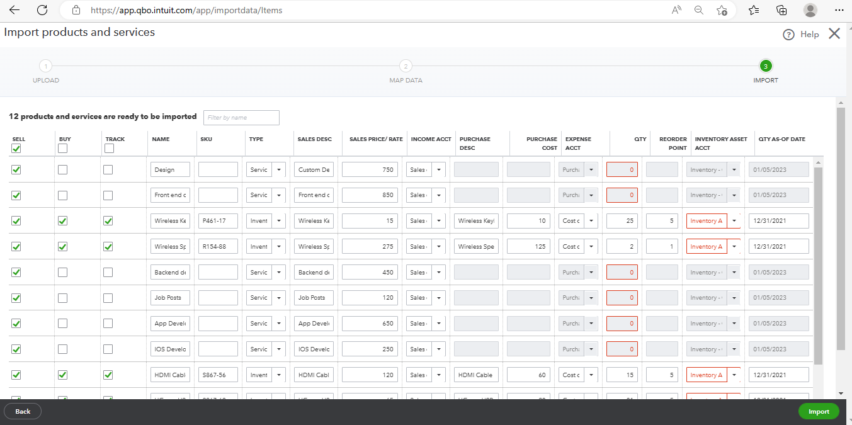Image resolution: width=852 pixels, height=425 pixels.
Task: Click the browser zoom magnifier icon
Action: pos(698,10)
